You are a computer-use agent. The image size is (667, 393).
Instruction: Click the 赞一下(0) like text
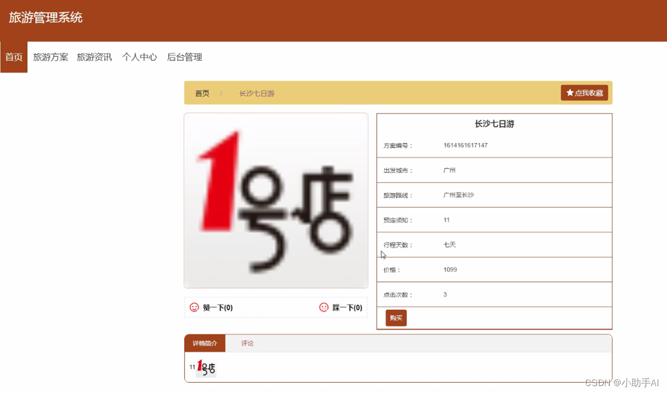(218, 308)
